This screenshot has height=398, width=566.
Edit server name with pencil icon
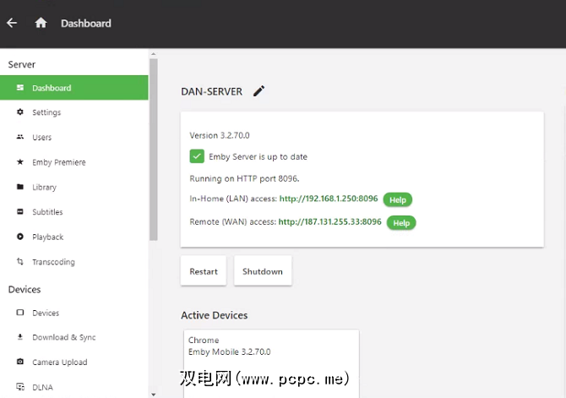coord(259,91)
